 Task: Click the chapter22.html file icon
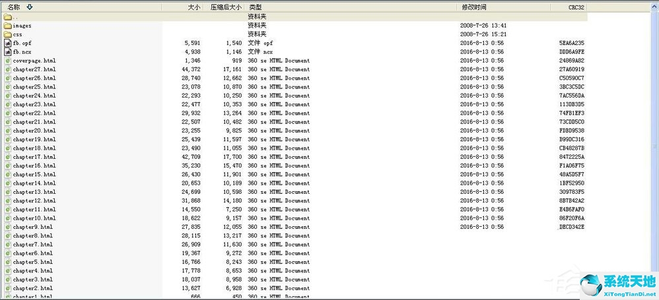coord(7,113)
